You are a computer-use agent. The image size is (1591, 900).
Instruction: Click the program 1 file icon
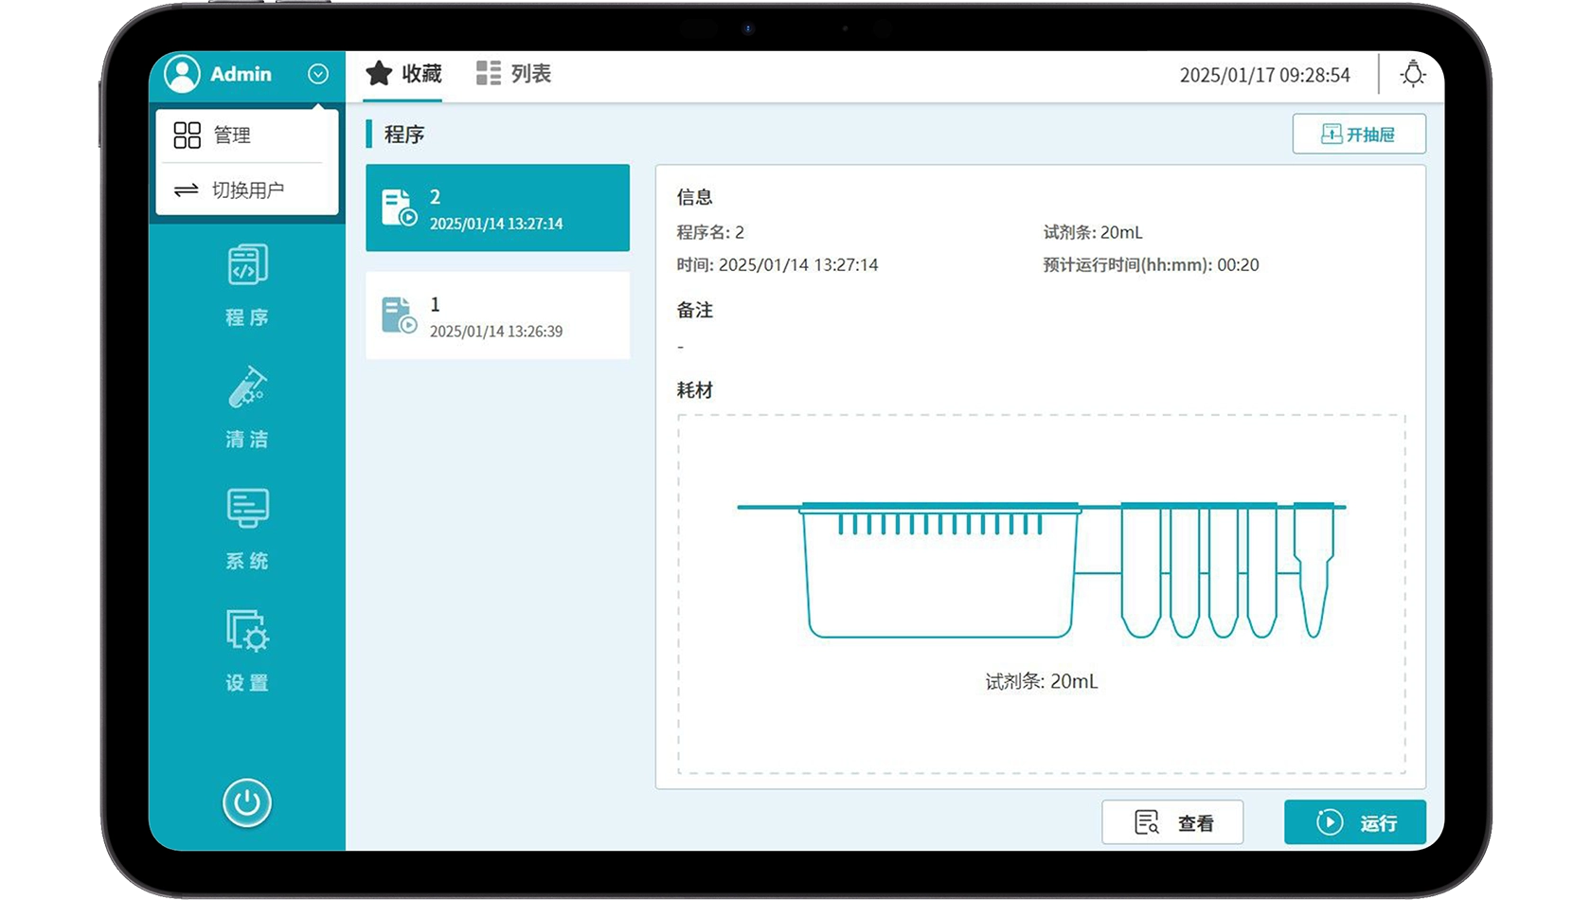click(x=399, y=315)
